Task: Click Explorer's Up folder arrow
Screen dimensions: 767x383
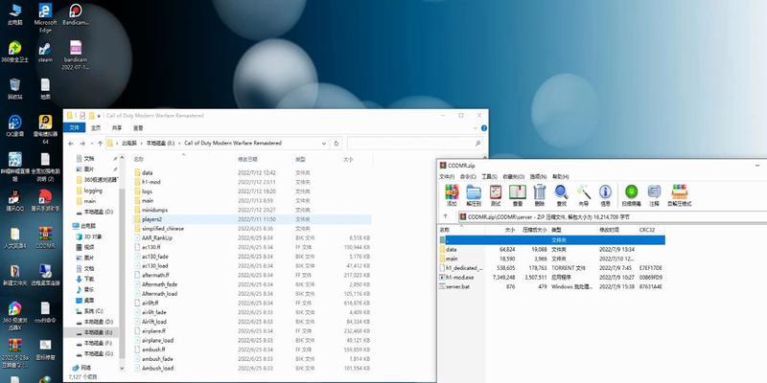Action: click(x=101, y=144)
